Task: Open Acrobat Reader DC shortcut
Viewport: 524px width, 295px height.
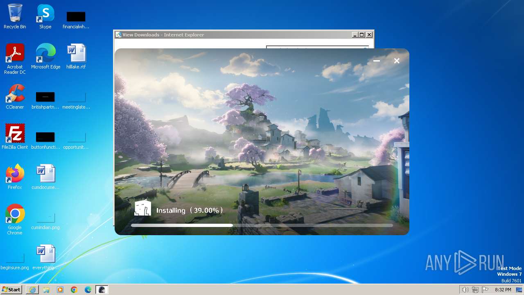Action: pyautogui.click(x=15, y=59)
